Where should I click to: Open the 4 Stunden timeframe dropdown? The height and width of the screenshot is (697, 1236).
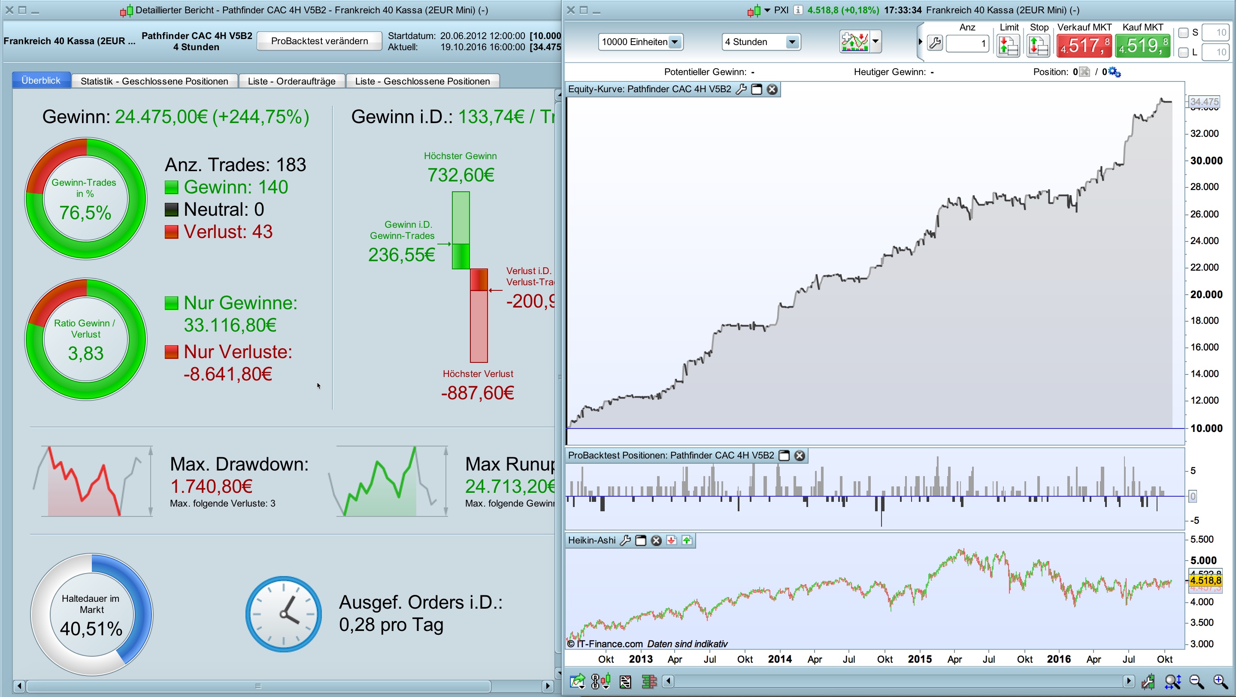[x=792, y=42]
